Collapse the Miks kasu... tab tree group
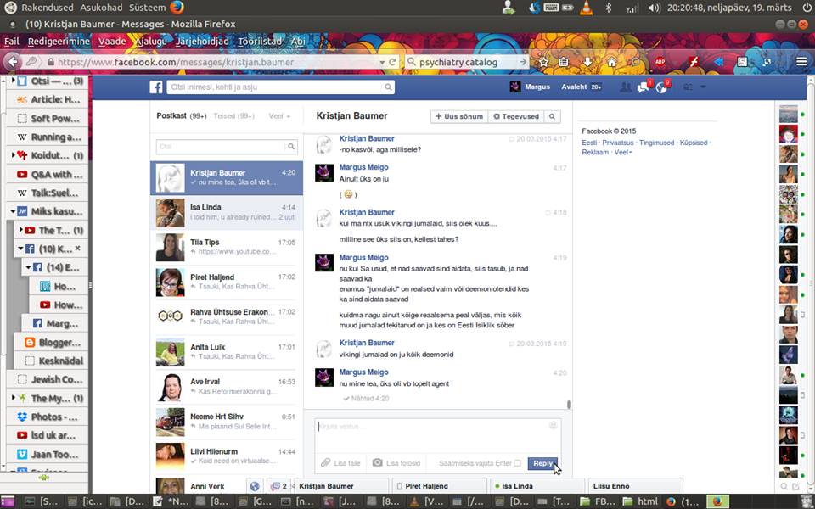815x509 pixels. (13, 211)
